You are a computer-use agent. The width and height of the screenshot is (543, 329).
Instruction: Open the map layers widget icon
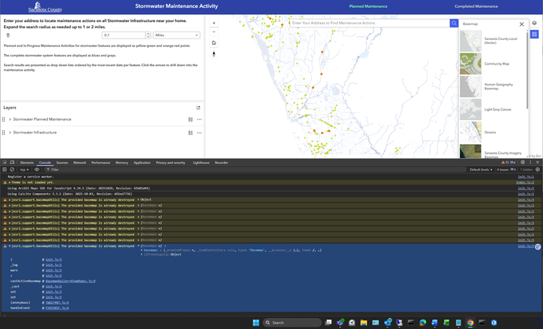pyautogui.click(x=535, y=24)
